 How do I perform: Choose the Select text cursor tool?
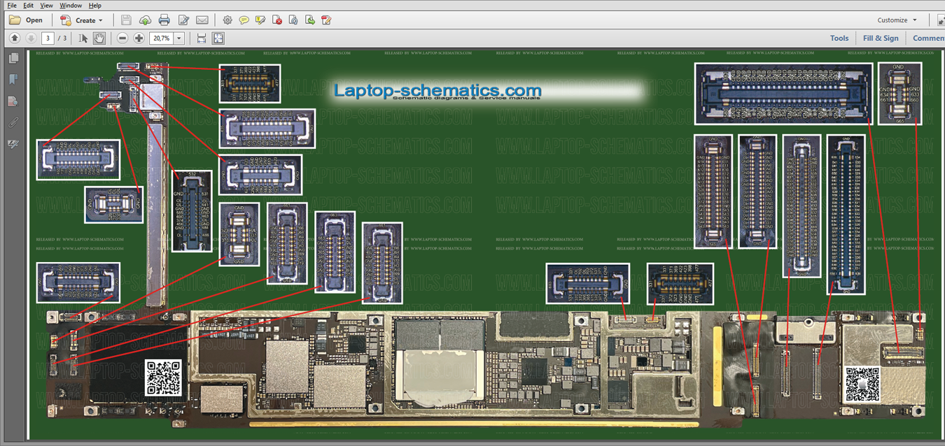click(83, 38)
